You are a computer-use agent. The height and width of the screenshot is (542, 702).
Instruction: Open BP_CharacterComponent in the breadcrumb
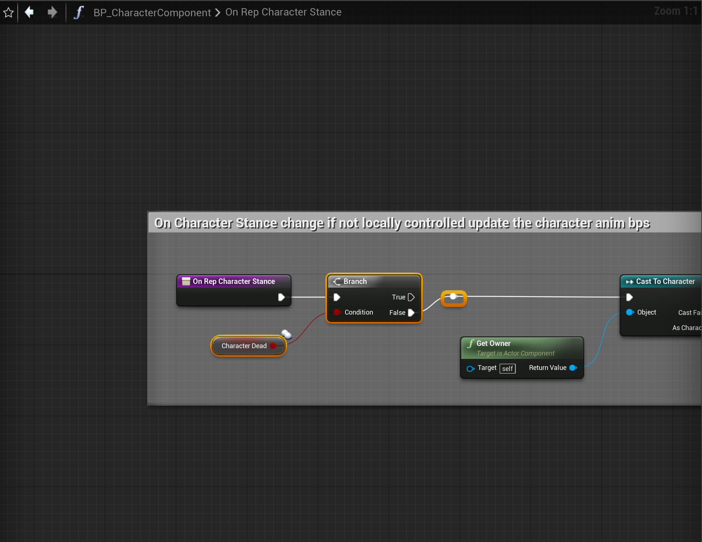pyautogui.click(x=152, y=13)
